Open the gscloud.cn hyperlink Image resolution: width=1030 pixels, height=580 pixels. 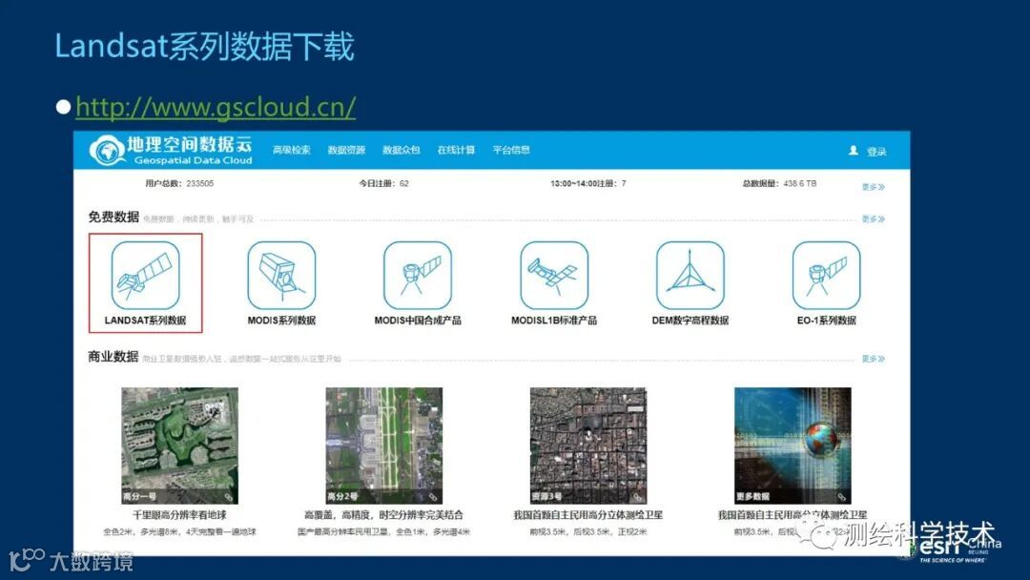[x=216, y=107]
